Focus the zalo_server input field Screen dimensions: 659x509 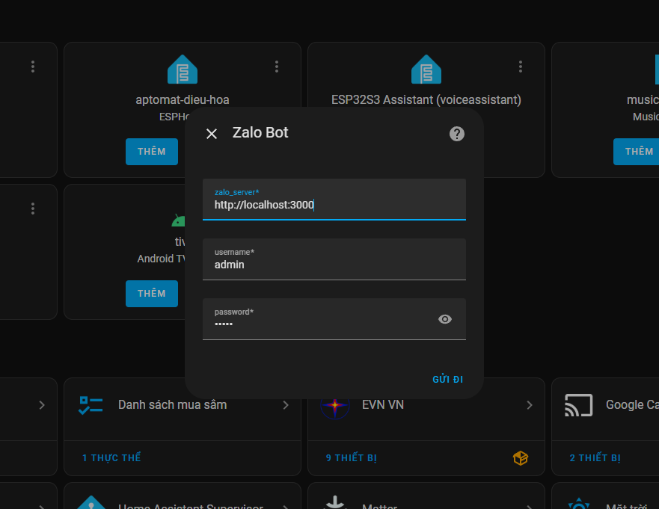click(334, 200)
